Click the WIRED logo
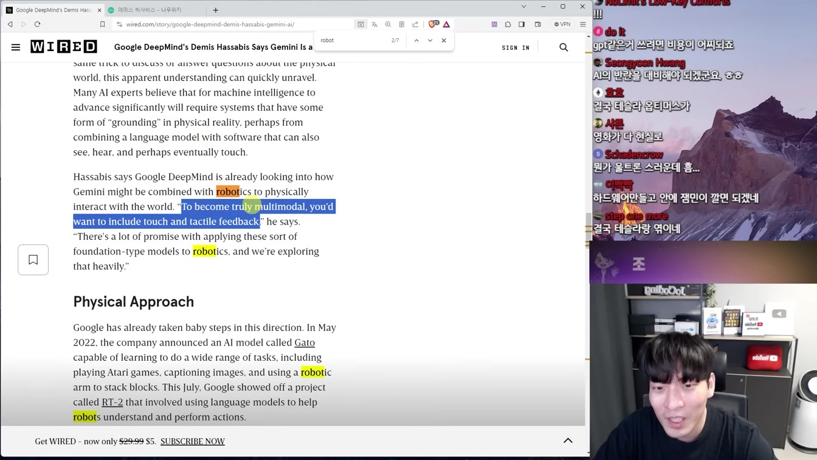Image resolution: width=817 pixels, height=460 pixels. pos(63,47)
